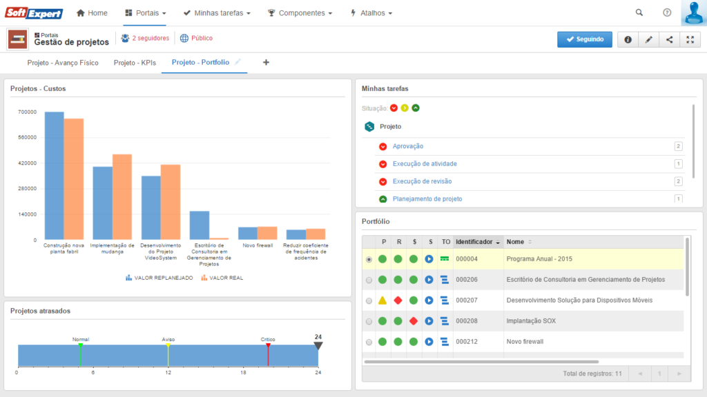Click the user avatar icon
Screen dimensions: 707x397
click(693, 13)
